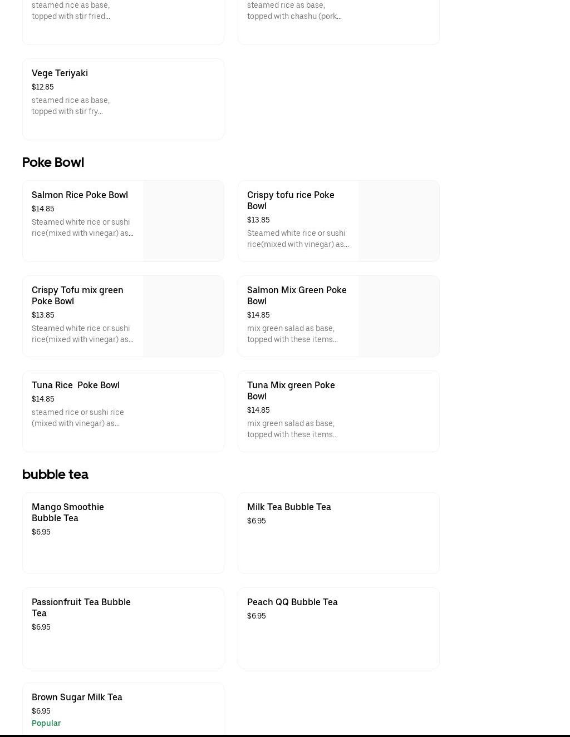This screenshot has height=737, width=570.
Task: Open Crispy tofu rice Poke Bowl title
Action: pos(291,200)
